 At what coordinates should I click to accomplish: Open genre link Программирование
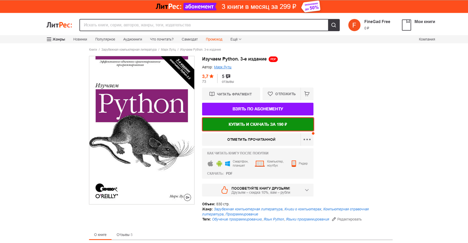tap(242, 214)
